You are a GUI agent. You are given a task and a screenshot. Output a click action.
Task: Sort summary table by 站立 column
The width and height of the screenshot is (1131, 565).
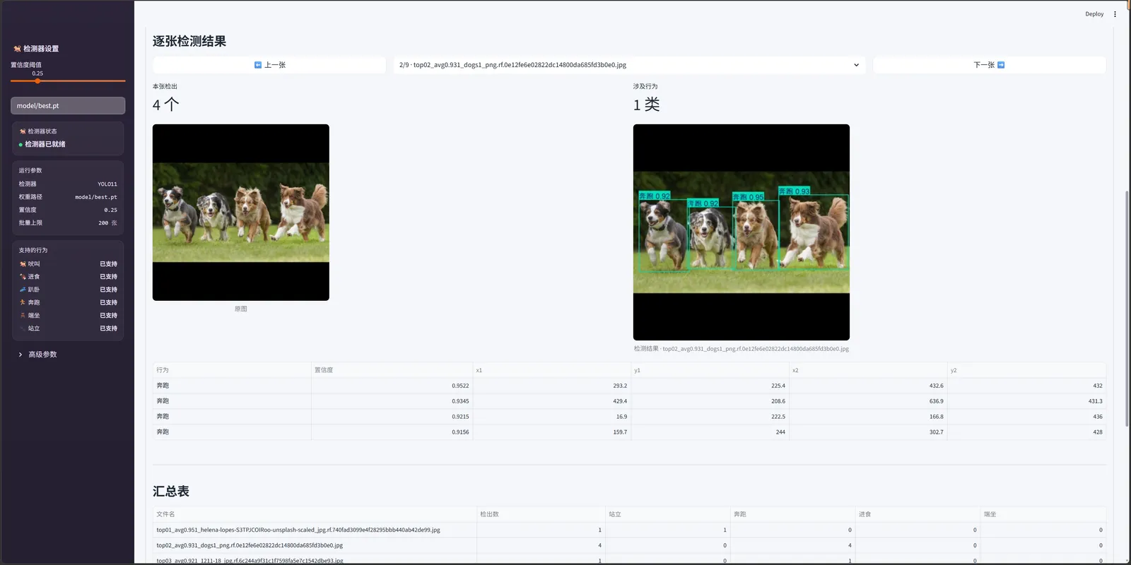click(x=668, y=514)
